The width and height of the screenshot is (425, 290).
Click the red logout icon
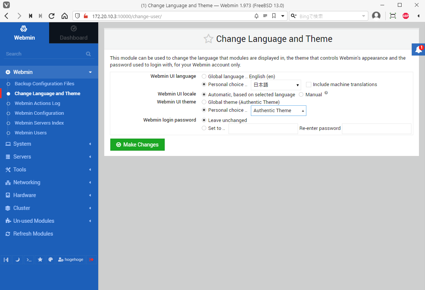[91, 260]
